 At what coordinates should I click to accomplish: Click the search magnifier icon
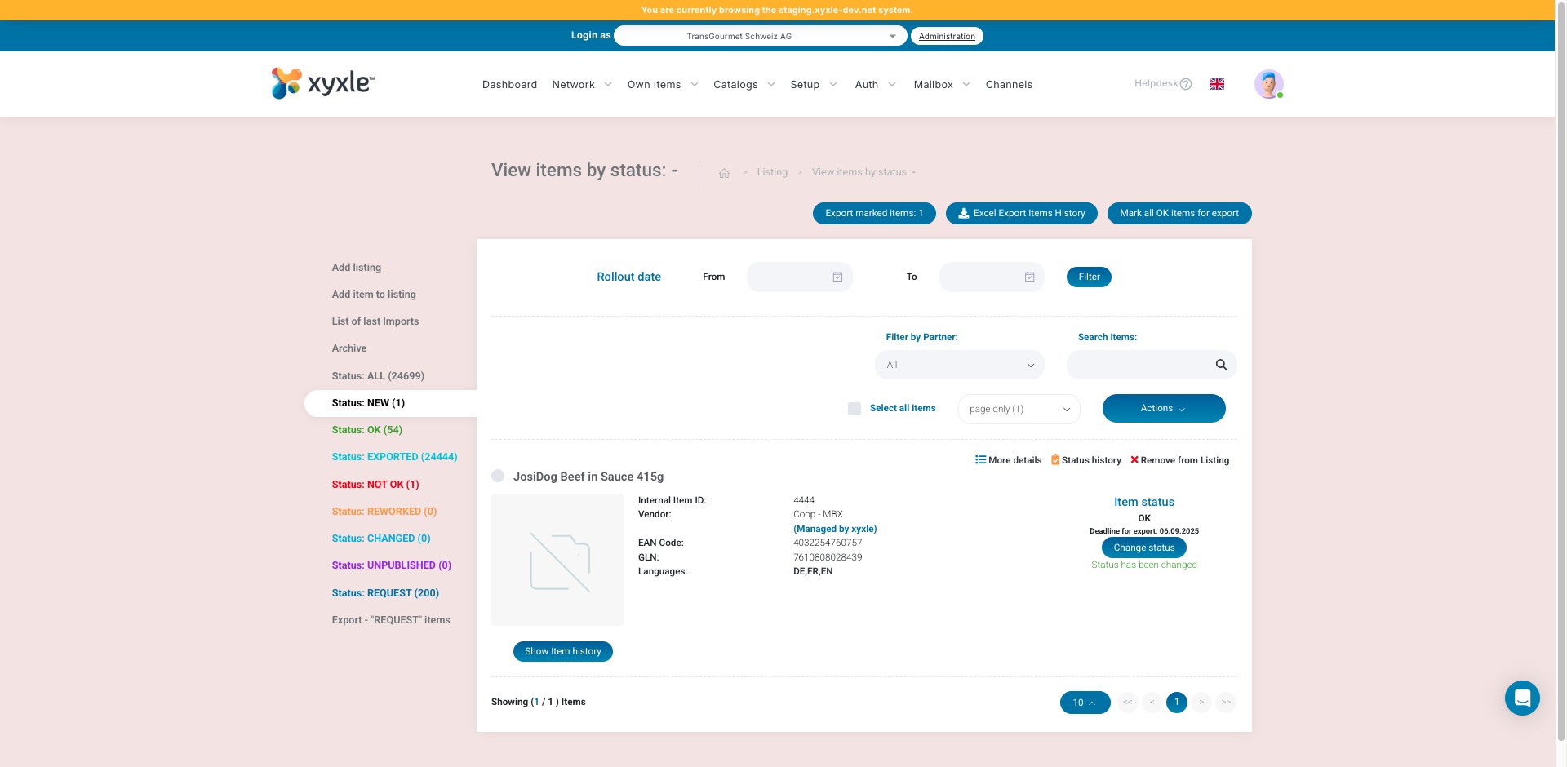pyautogui.click(x=1221, y=365)
